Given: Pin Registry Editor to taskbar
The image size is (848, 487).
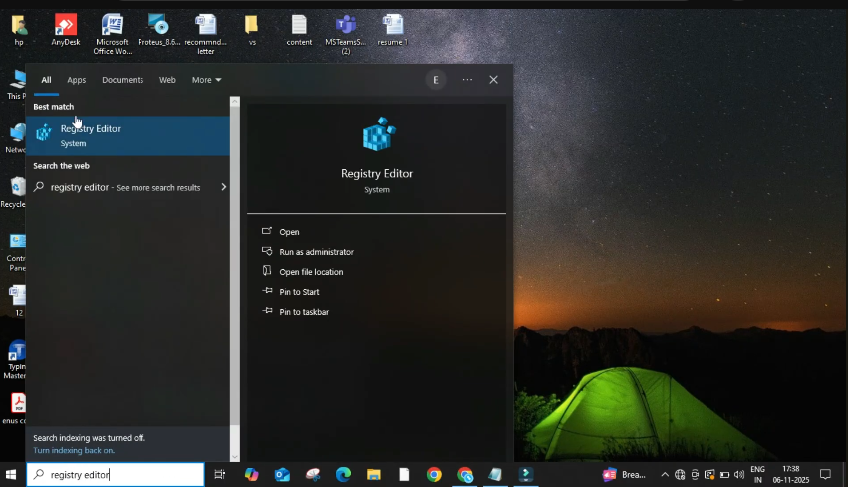Looking at the screenshot, I should pyautogui.click(x=304, y=312).
